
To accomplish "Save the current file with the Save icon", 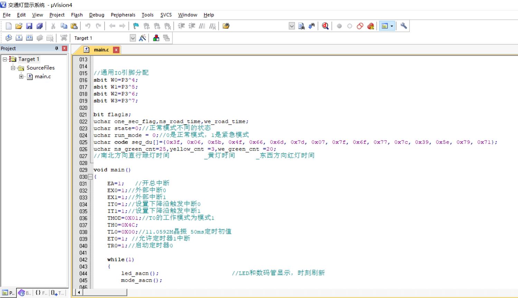I will (29, 26).
